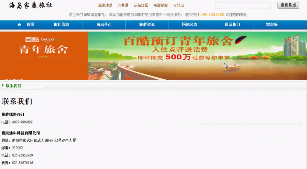The height and width of the screenshot is (169, 307).
Task: Click the 大悲山 link
Action: [x=178, y=5]
